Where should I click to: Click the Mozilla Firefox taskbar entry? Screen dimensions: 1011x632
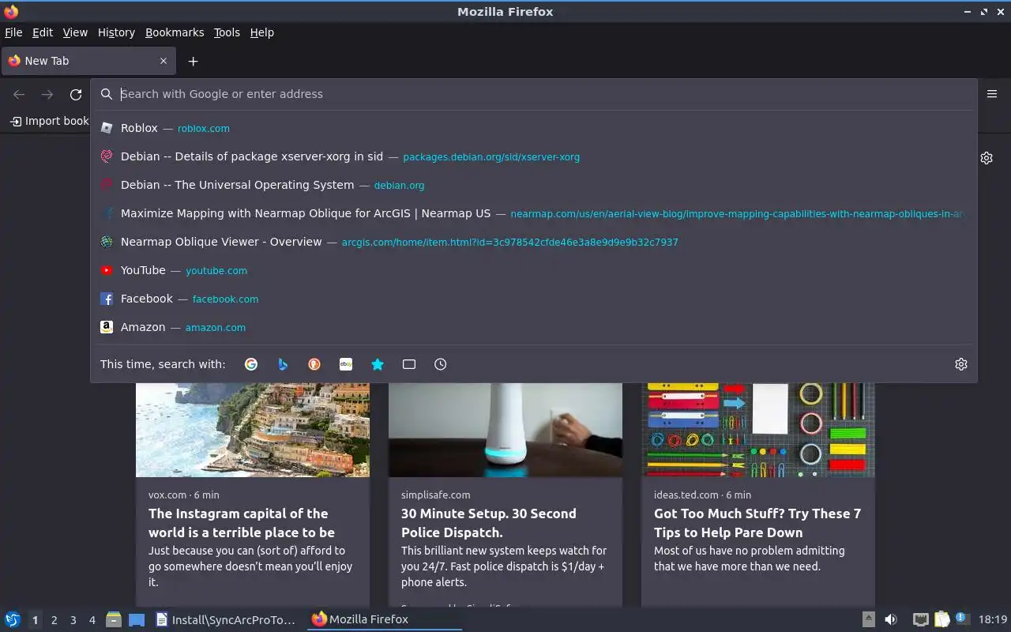[x=385, y=619]
